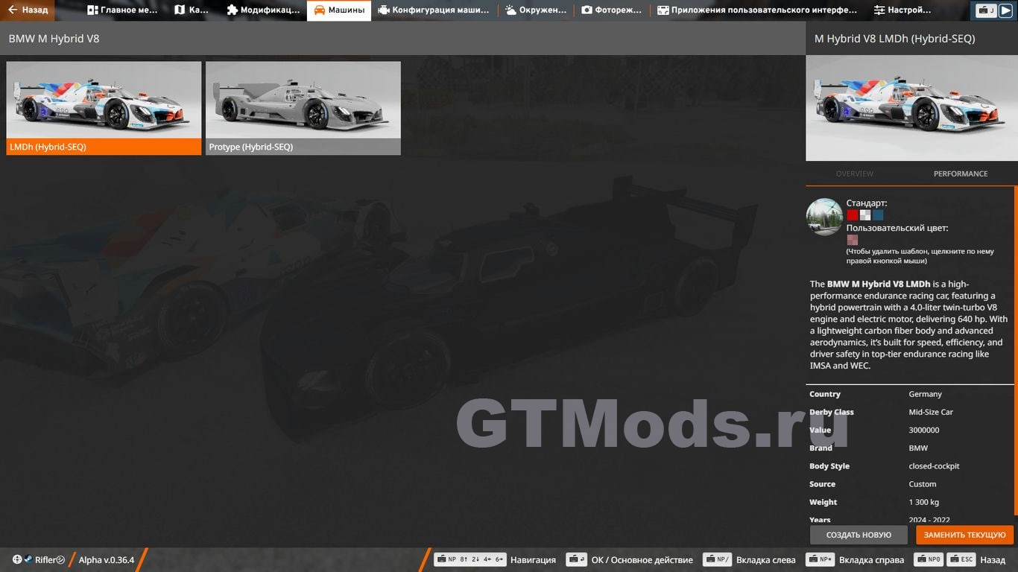This screenshot has width=1018, height=572.
Task: Switch to the PERFORMANCE tab
Action: [960, 174]
